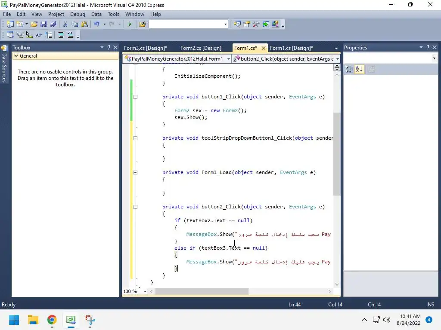
Task: Cut selection with the scissors icon
Action: pos(65,24)
